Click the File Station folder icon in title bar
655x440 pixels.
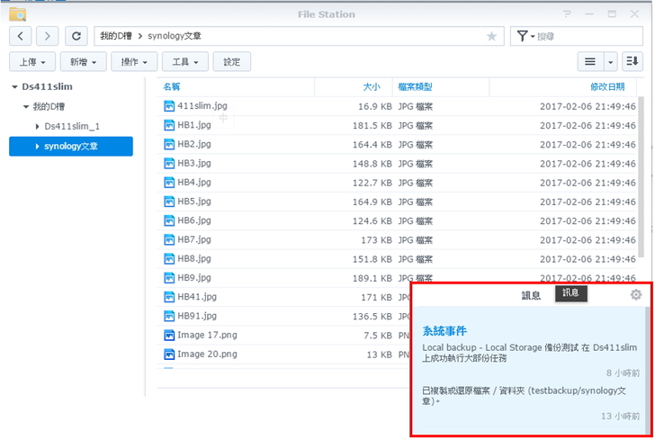click(x=18, y=14)
